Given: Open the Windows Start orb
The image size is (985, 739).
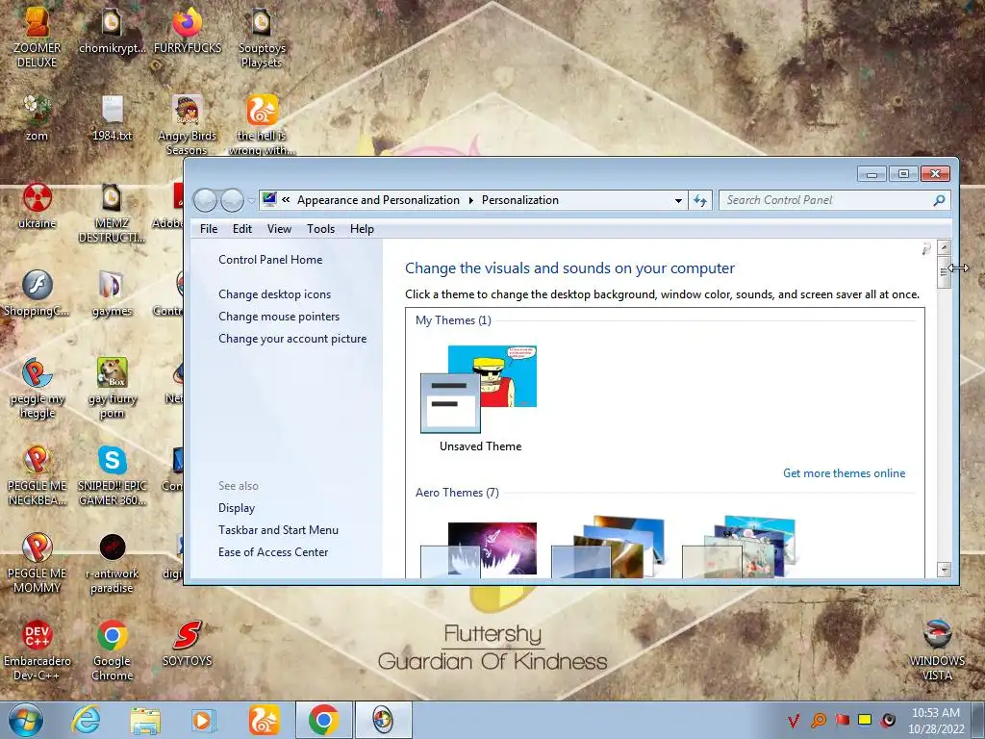Looking at the screenshot, I should (25, 720).
